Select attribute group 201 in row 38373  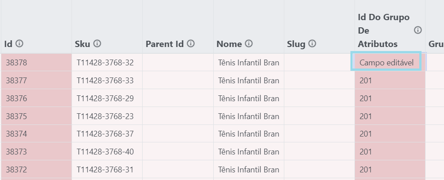(390, 151)
